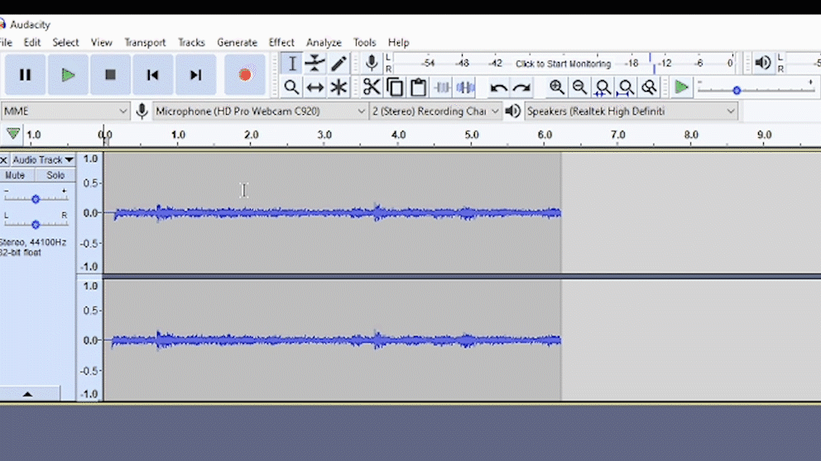Click the timeline ruler at 5.0 seconds

pos(471,135)
